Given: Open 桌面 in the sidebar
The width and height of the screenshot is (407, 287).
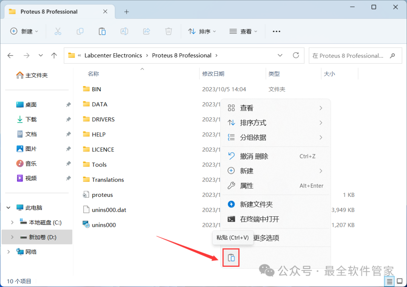Looking at the screenshot, I should (26, 104).
